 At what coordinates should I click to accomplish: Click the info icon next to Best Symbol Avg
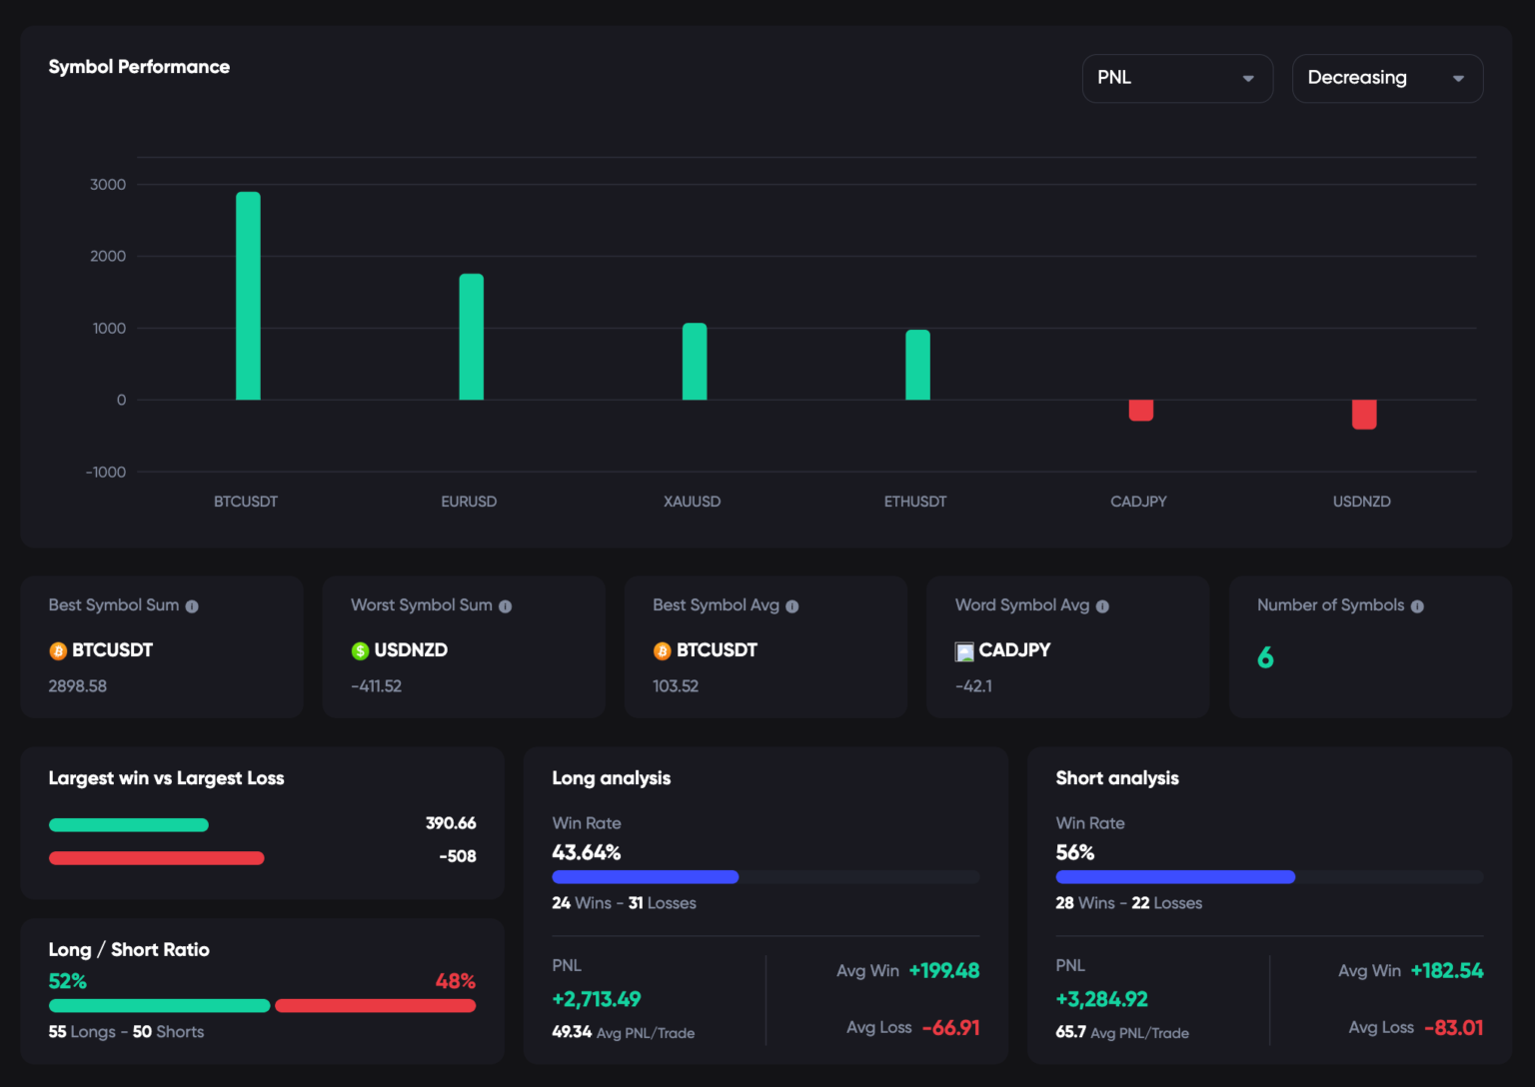[792, 605]
